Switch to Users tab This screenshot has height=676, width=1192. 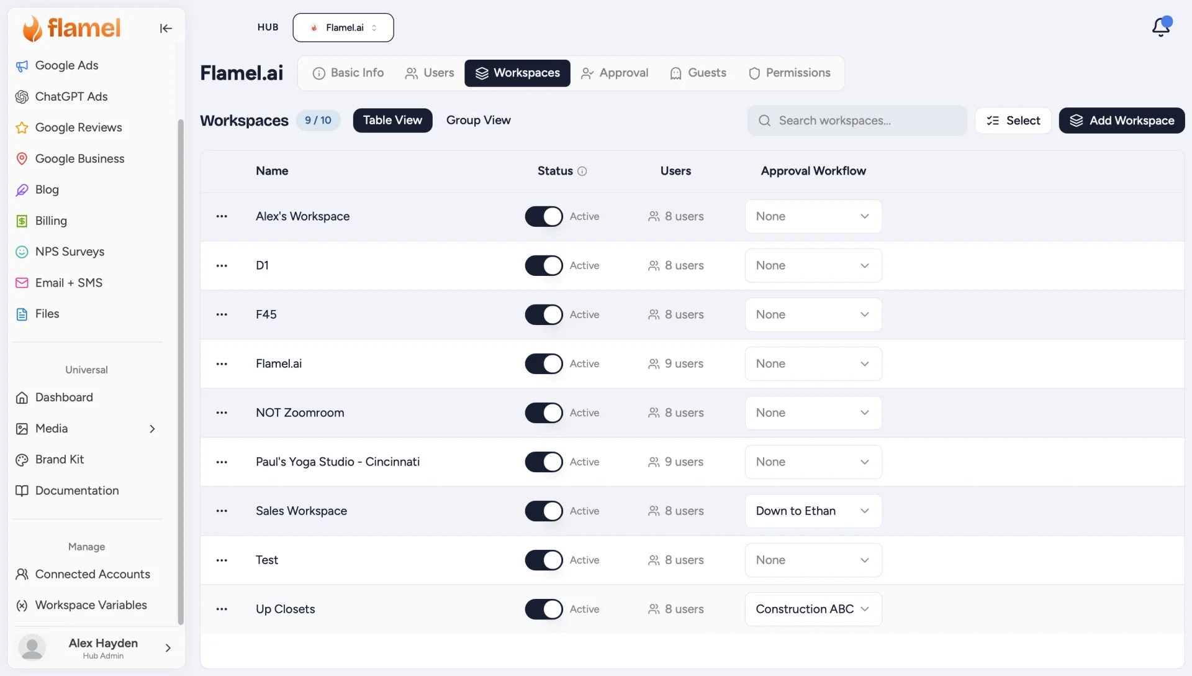tap(430, 73)
